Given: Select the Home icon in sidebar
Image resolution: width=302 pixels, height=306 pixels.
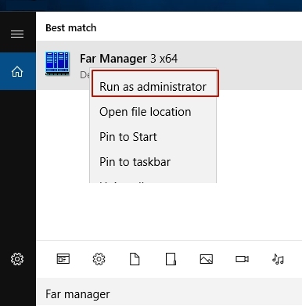Looking at the screenshot, I should pyautogui.click(x=17, y=71).
